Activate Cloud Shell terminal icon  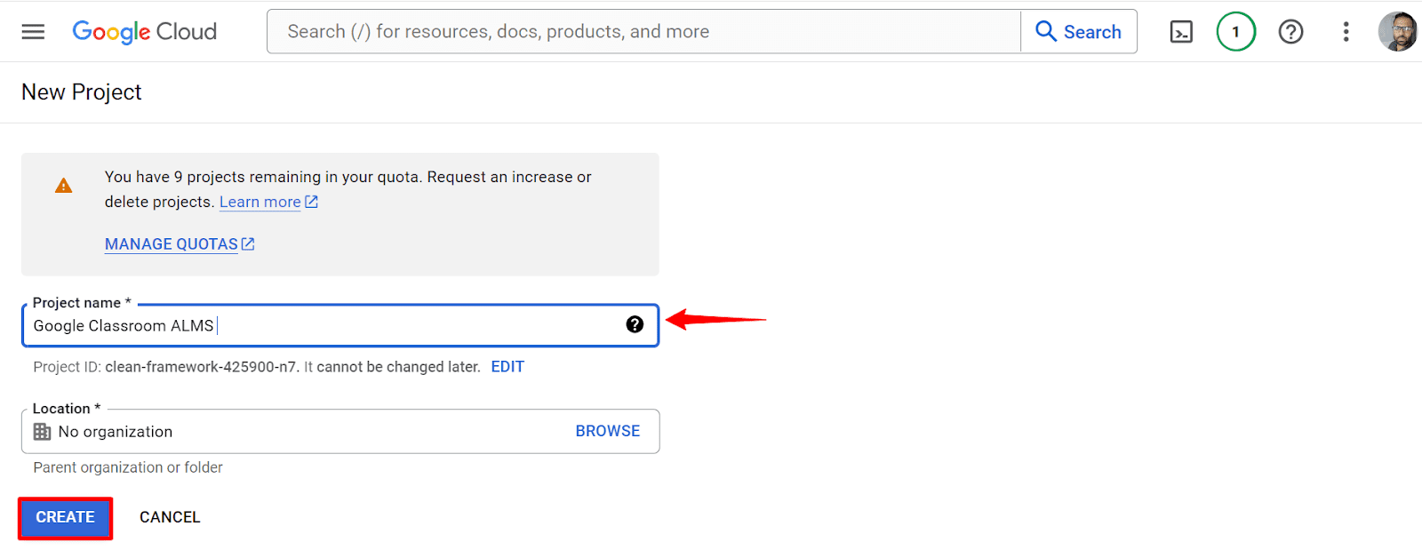point(1181,32)
